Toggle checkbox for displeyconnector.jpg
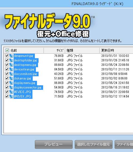Image resolution: width=133 pixels, height=152 pixels. click(7, 87)
